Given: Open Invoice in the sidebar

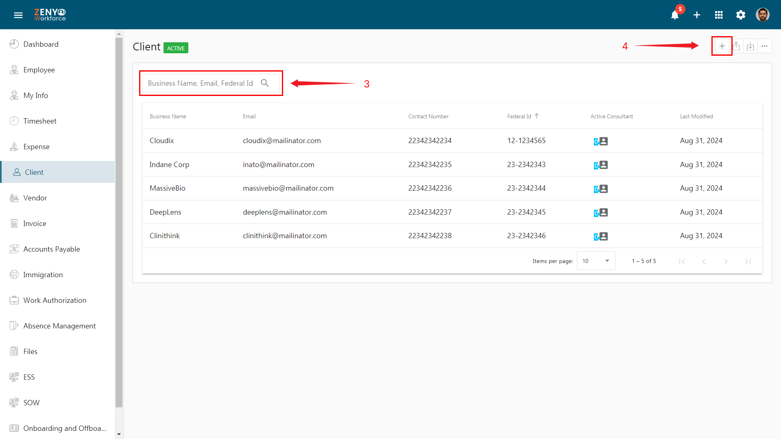Looking at the screenshot, I should [58, 224].
